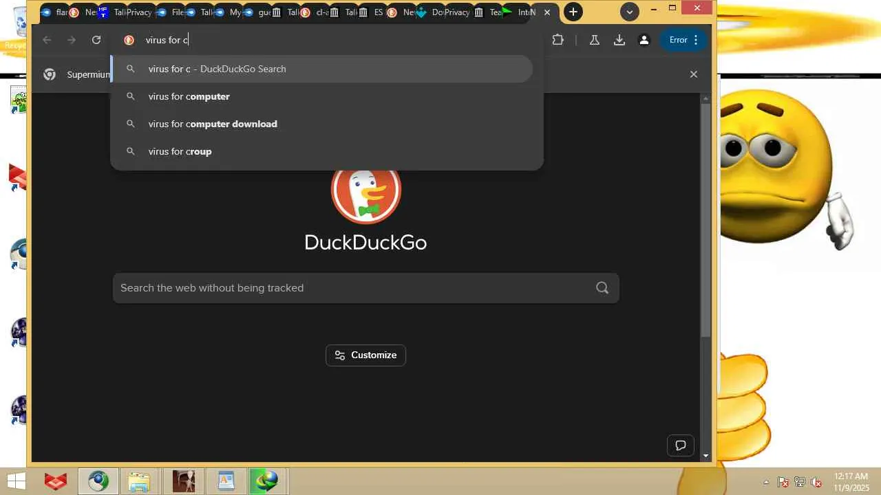Image resolution: width=881 pixels, height=495 pixels.
Task: Switch to the "My" tab
Action: coord(229,12)
